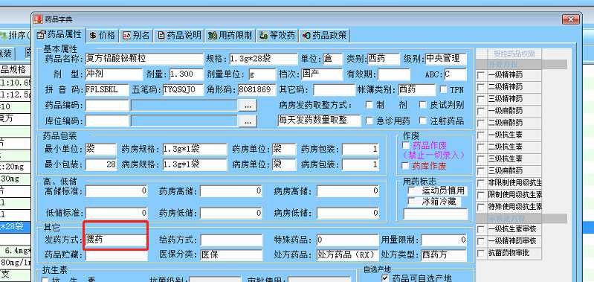Image resolution: width=594 pixels, height=282 pixels.
Task: Check 二级精神药 permission
Action: tap(481, 87)
